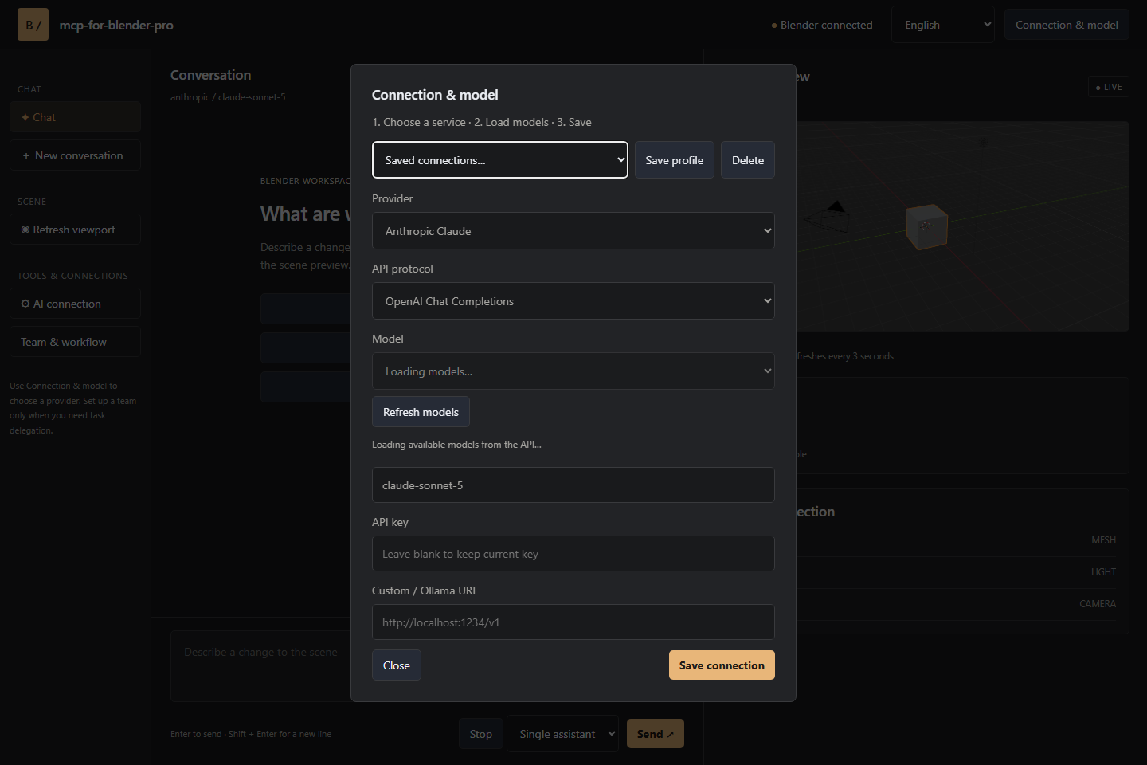
Task: Click the B/ app logo icon
Action: 33,25
